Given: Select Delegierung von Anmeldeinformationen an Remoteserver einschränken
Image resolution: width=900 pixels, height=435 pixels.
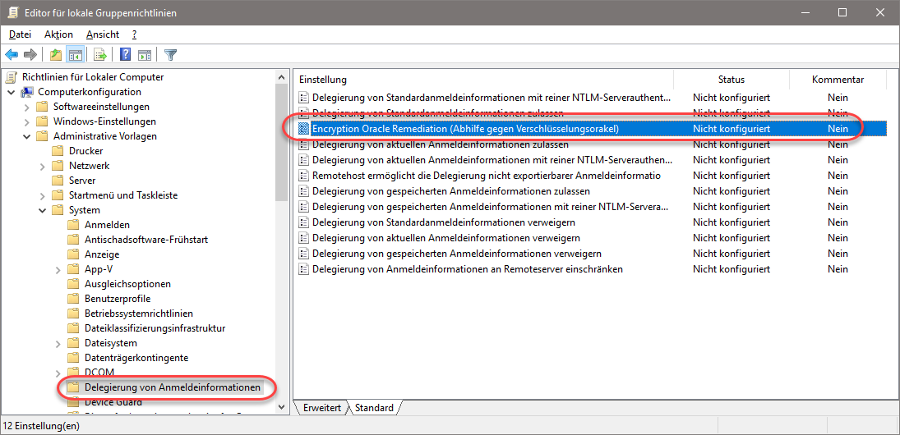Looking at the screenshot, I should (x=467, y=269).
